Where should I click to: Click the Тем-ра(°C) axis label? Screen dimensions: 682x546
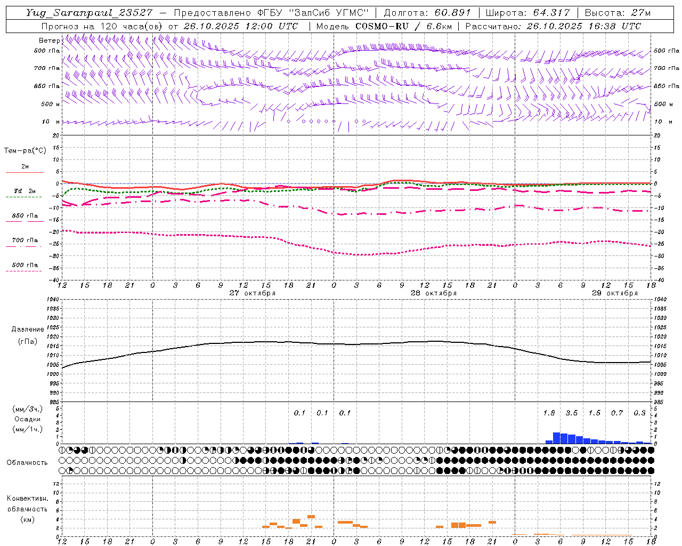(25, 151)
